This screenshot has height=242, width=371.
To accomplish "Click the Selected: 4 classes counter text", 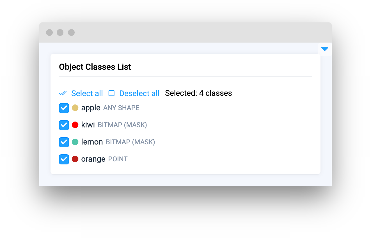I will point(198,93).
